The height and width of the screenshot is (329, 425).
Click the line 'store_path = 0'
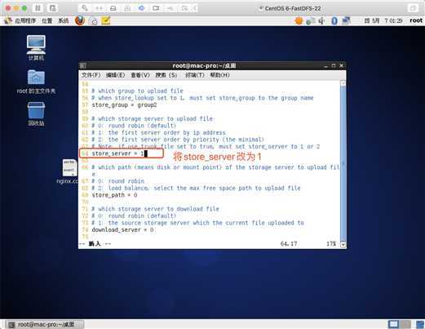tap(114, 195)
